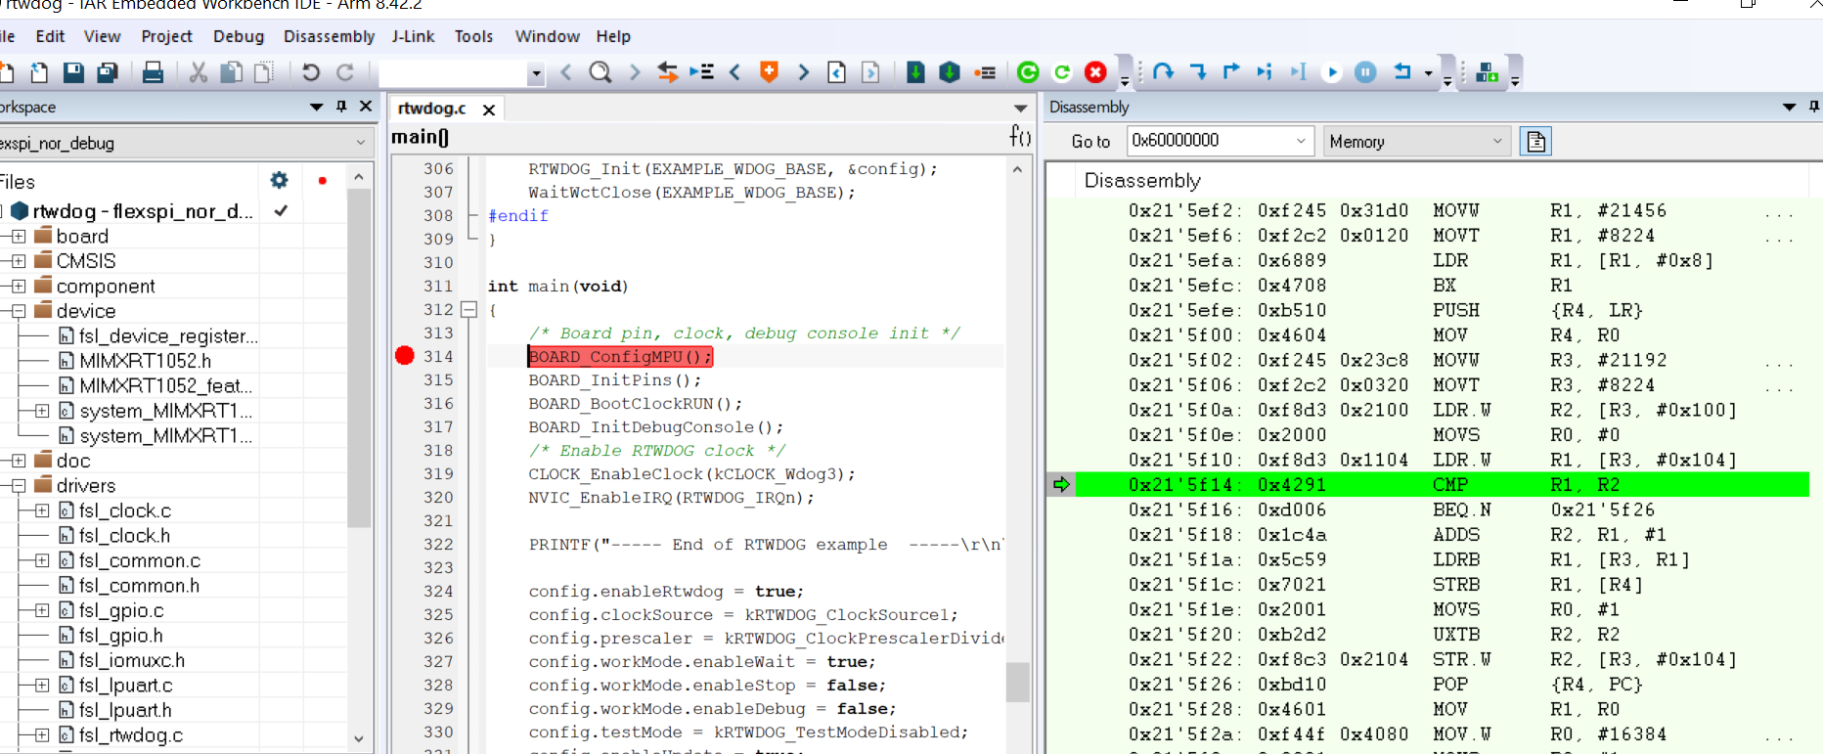This screenshot has width=1823, height=754.
Task: Expand the CMSIS folder
Action: [19, 261]
